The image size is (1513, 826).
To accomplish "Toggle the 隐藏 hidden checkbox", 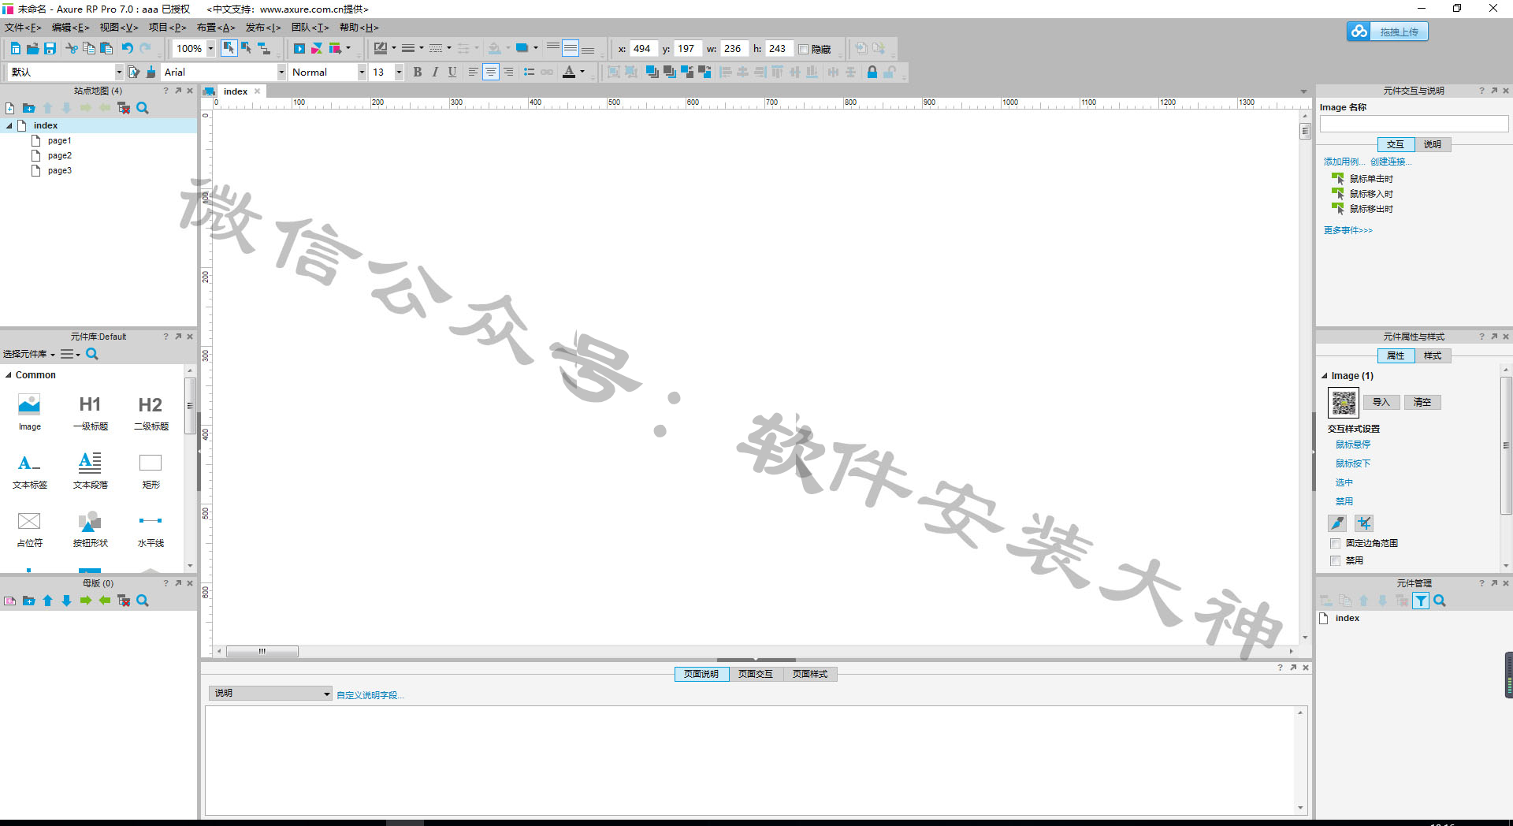I will click(803, 49).
